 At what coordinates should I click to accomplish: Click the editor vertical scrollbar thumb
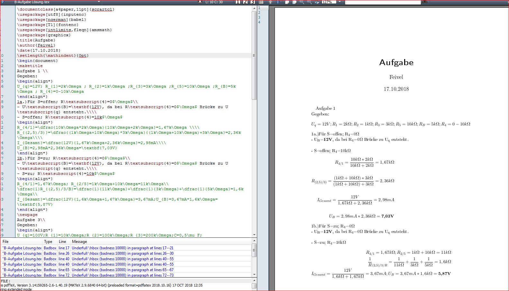(254, 55)
